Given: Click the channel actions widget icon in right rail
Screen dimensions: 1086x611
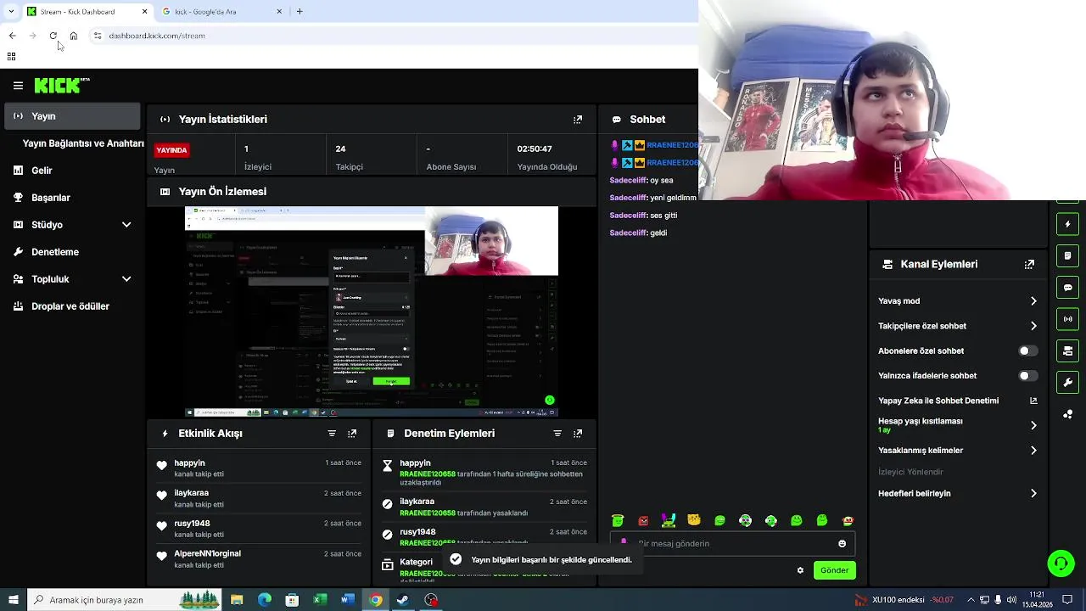Looking at the screenshot, I should coord(1068,350).
